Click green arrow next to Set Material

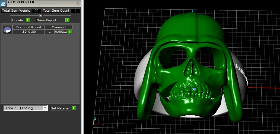click(x=74, y=108)
